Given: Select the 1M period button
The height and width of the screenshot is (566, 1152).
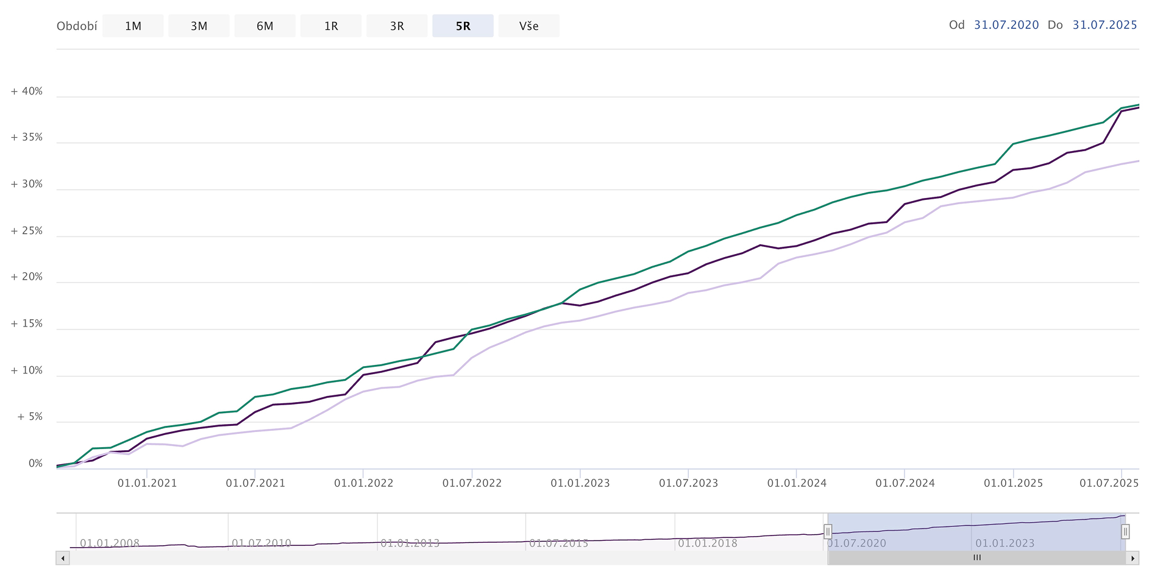Looking at the screenshot, I should [133, 26].
